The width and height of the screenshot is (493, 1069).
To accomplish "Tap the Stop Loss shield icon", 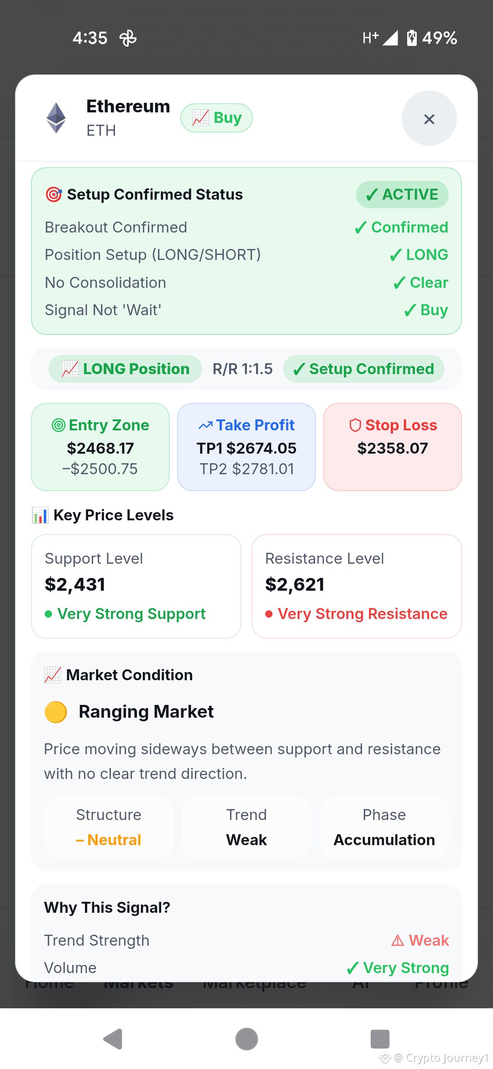I will pyautogui.click(x=355, y=425).
